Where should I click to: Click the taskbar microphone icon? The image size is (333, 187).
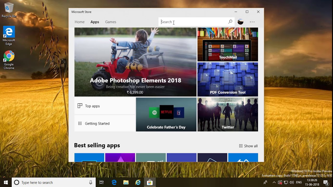click(91, 182)
